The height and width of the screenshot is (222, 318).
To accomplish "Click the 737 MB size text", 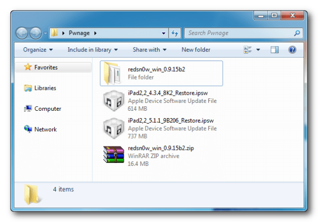I will click(x=137, y=136).
